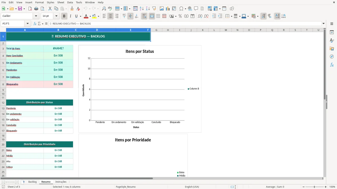
Task: Expand the Save button dropdown arrow
Action: click(x=24, y=9)
